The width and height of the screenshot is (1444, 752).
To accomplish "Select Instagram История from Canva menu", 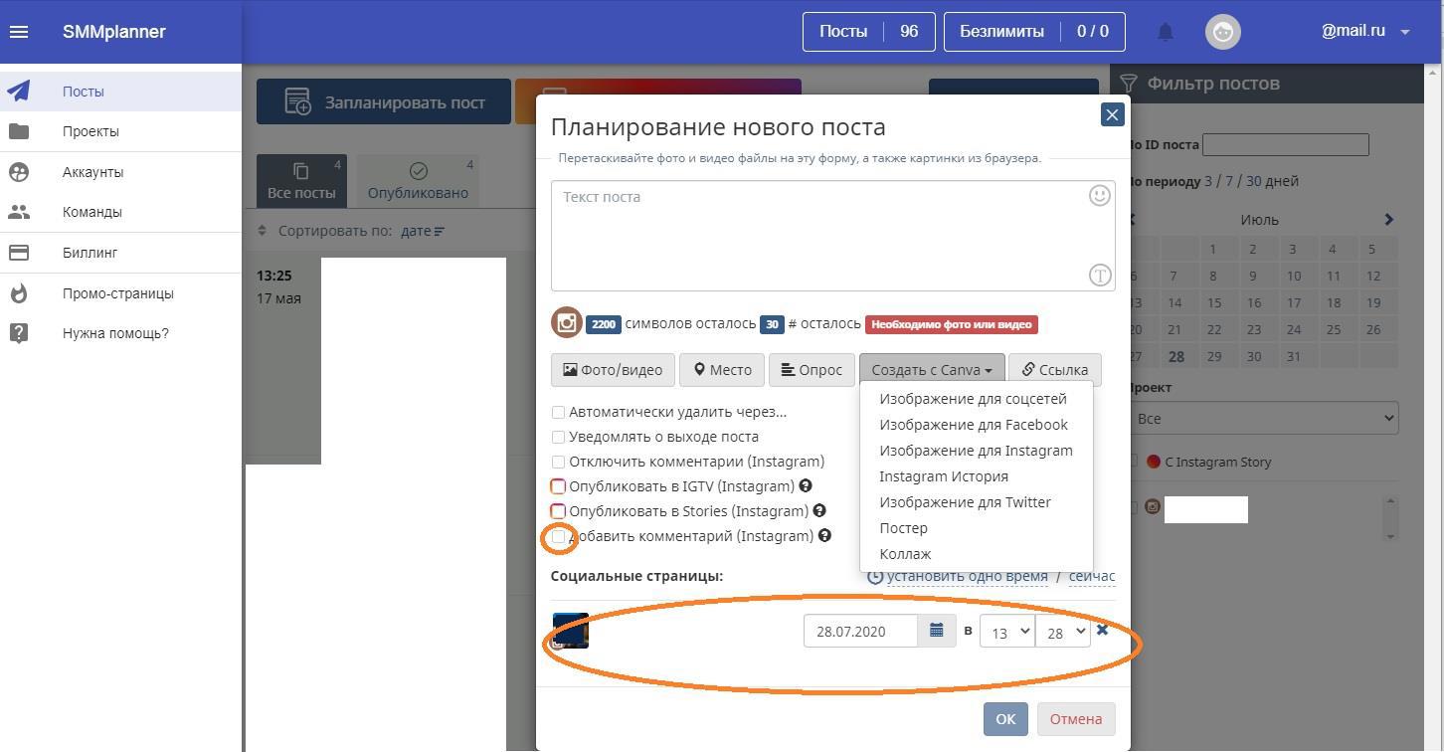I will 943,476.
